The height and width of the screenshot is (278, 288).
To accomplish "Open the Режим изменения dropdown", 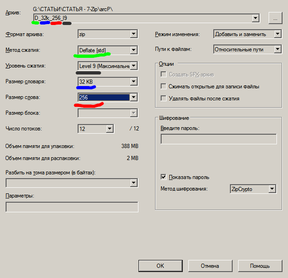I will [247, 34].
